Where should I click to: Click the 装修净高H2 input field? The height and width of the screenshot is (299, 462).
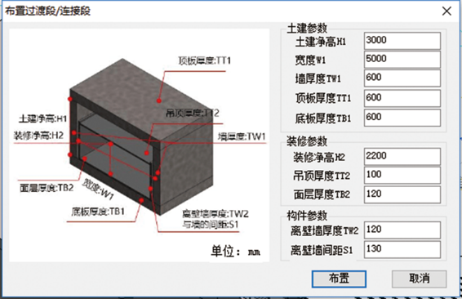[402, 156]
